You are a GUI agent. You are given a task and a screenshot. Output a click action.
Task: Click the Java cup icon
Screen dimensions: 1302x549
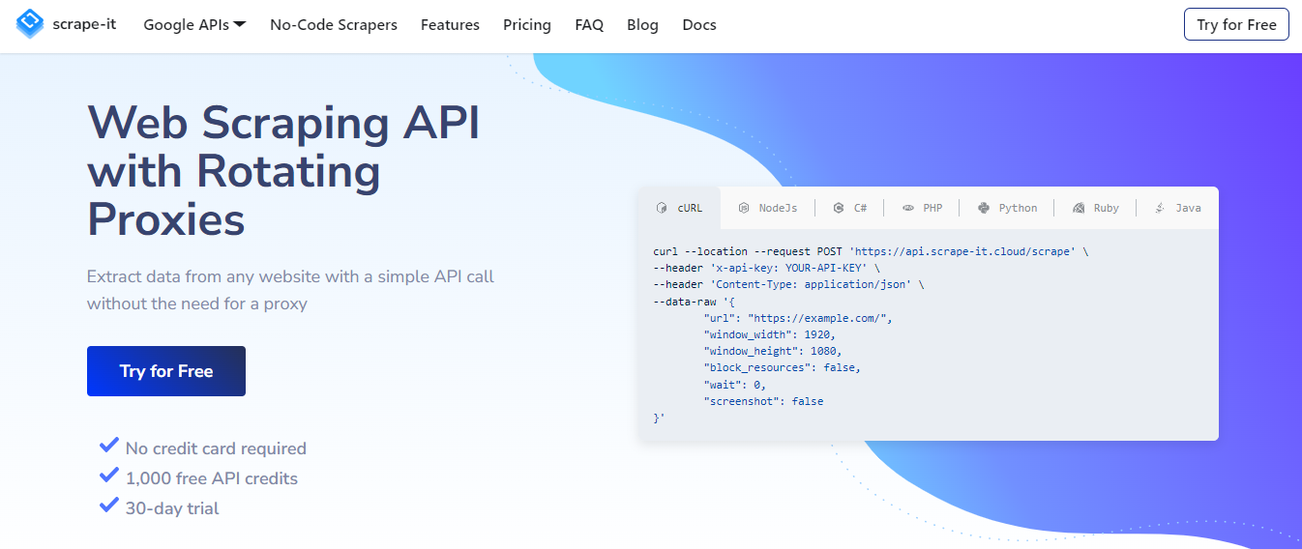[1160, 208]
